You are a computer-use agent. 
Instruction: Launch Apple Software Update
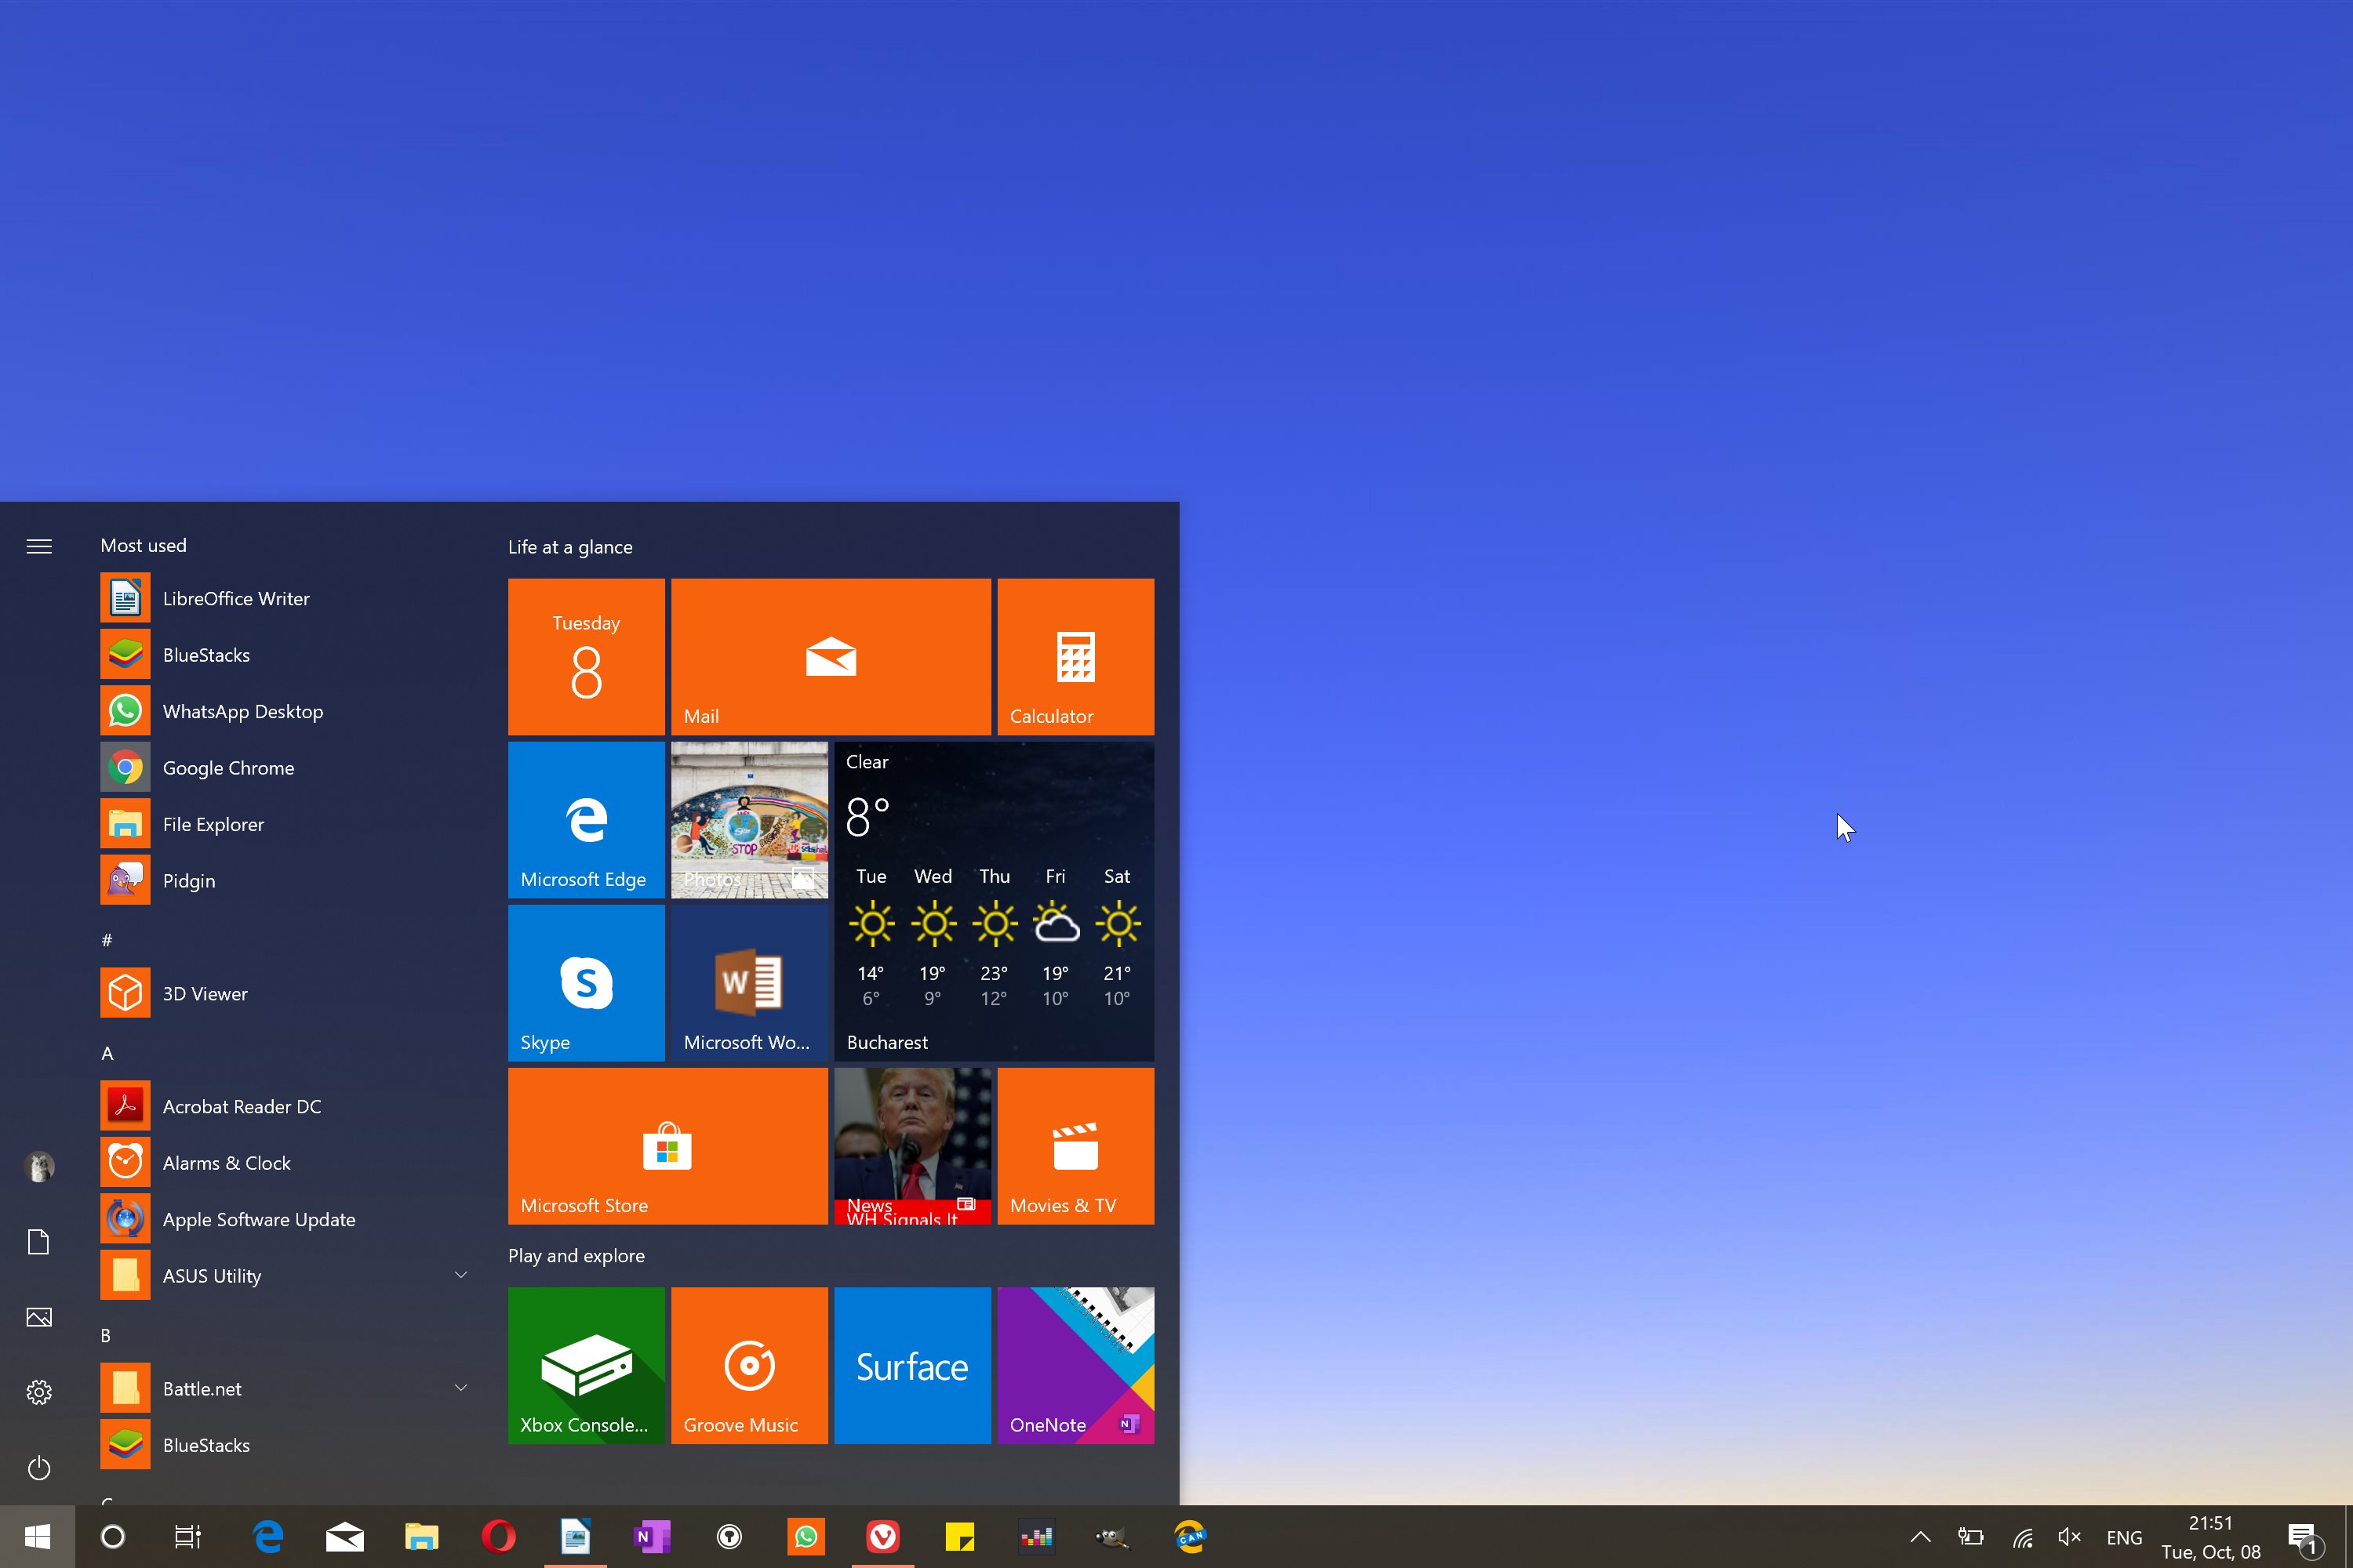point(285,1219)
